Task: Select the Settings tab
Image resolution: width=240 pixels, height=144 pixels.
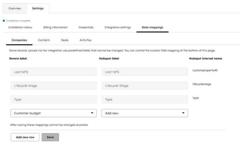Action: [x=38, y=8]
